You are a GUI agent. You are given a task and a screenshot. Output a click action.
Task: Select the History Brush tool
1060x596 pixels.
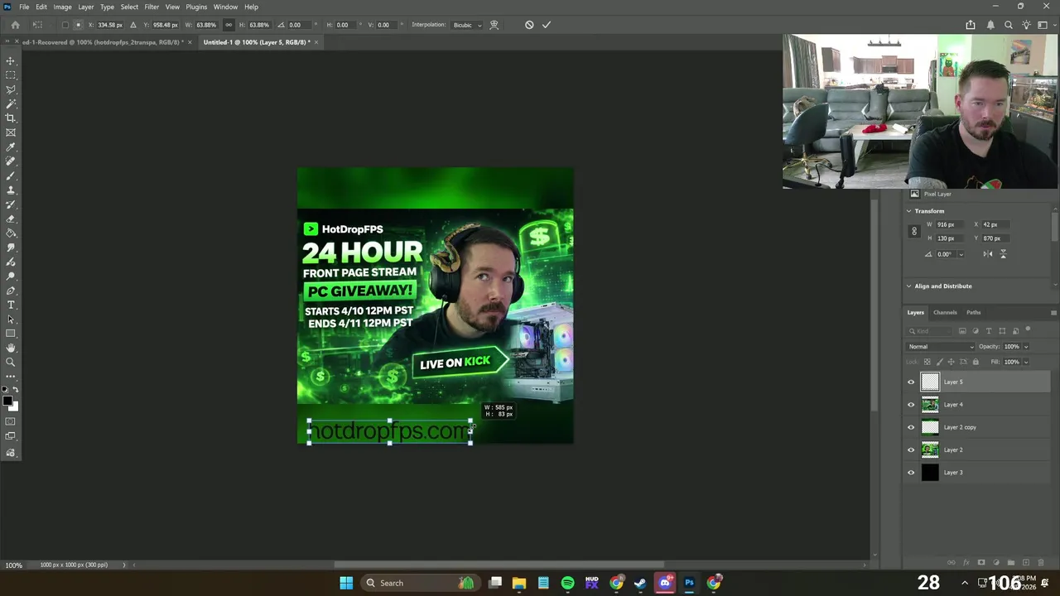[11, 204]
